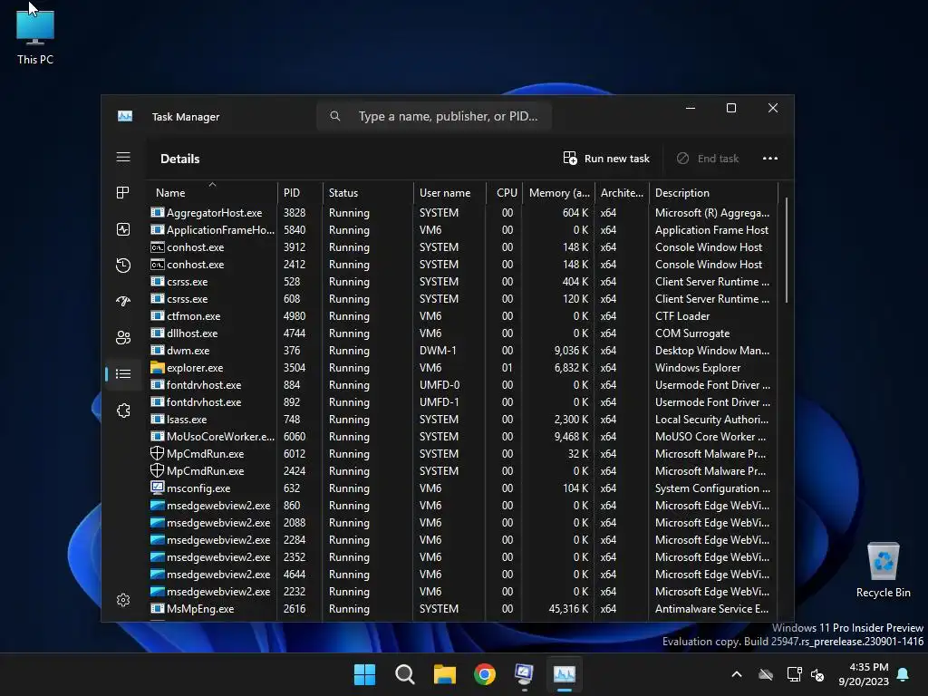This screenshot has height=696, width=928.
Task: Open the notification bell in taskbar
Action: click(904, 674)
